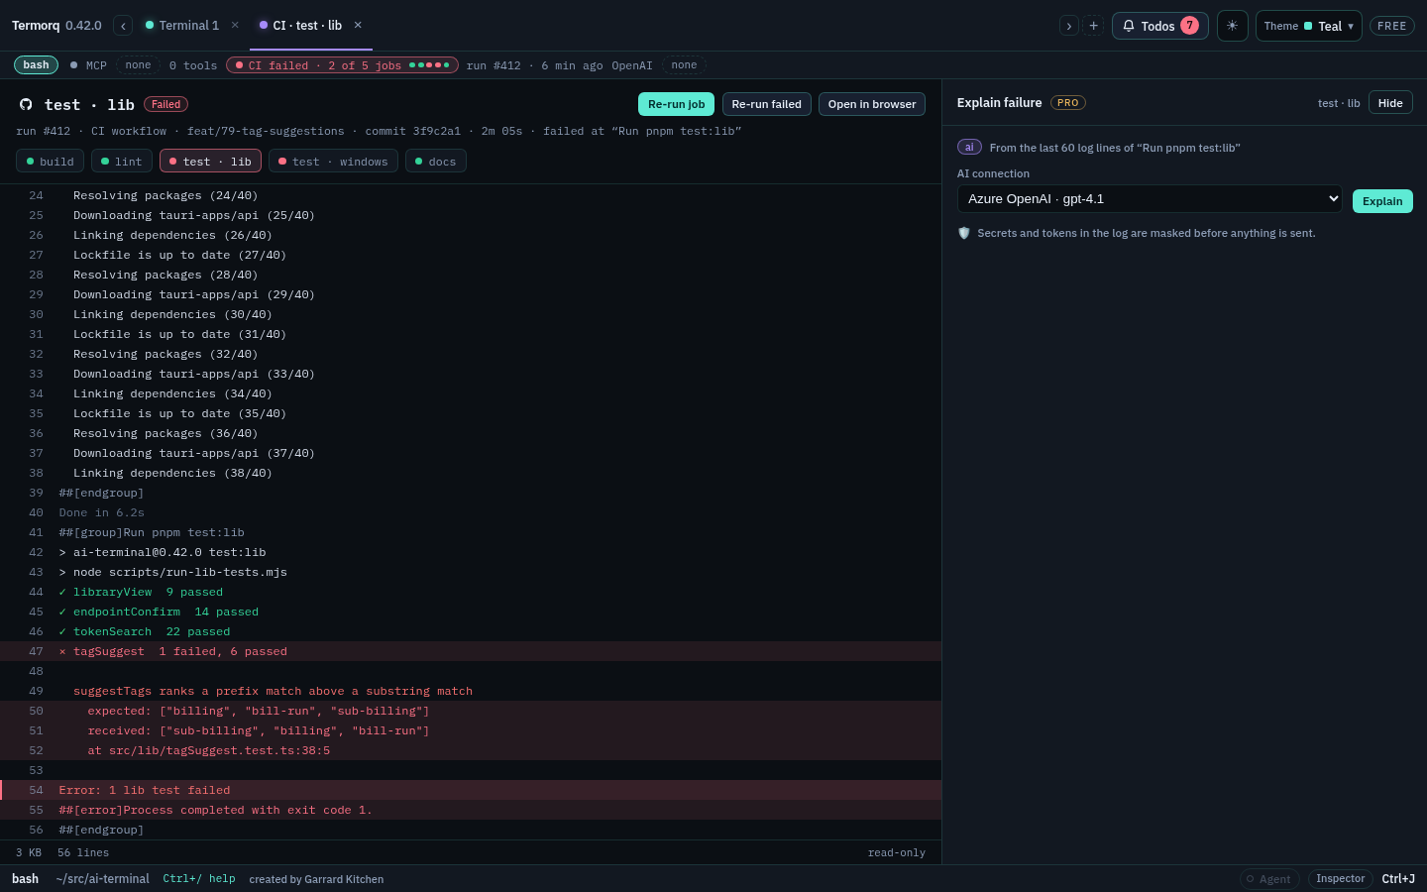Click log line "tagSuggest 1 failed, 6 passed"
The image size is (1427, 892).
point(471,651)
